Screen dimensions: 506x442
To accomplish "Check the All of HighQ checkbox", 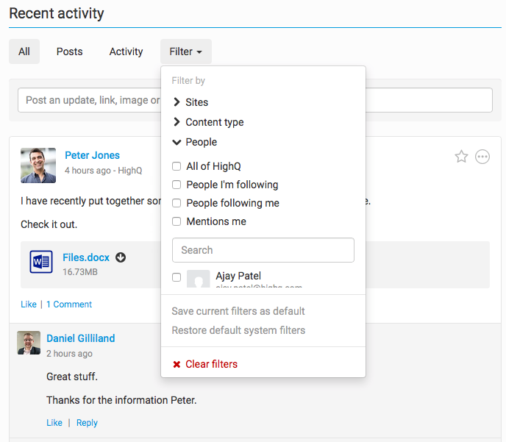I will click(177, 167).
